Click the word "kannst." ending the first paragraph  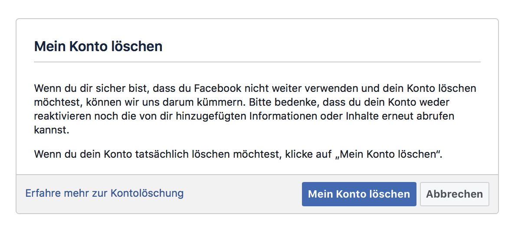[52, 130]
